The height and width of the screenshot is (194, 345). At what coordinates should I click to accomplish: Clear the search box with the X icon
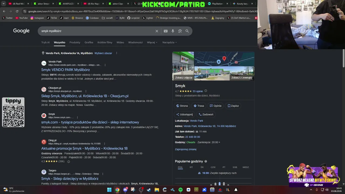click(x=157, y=31)
